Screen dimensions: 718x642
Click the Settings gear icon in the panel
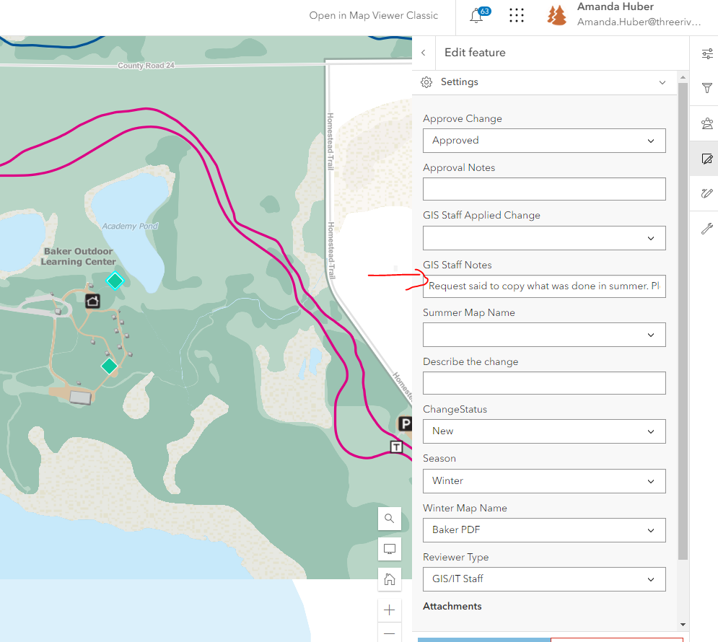pyautogui.click(x=426, y=82)
